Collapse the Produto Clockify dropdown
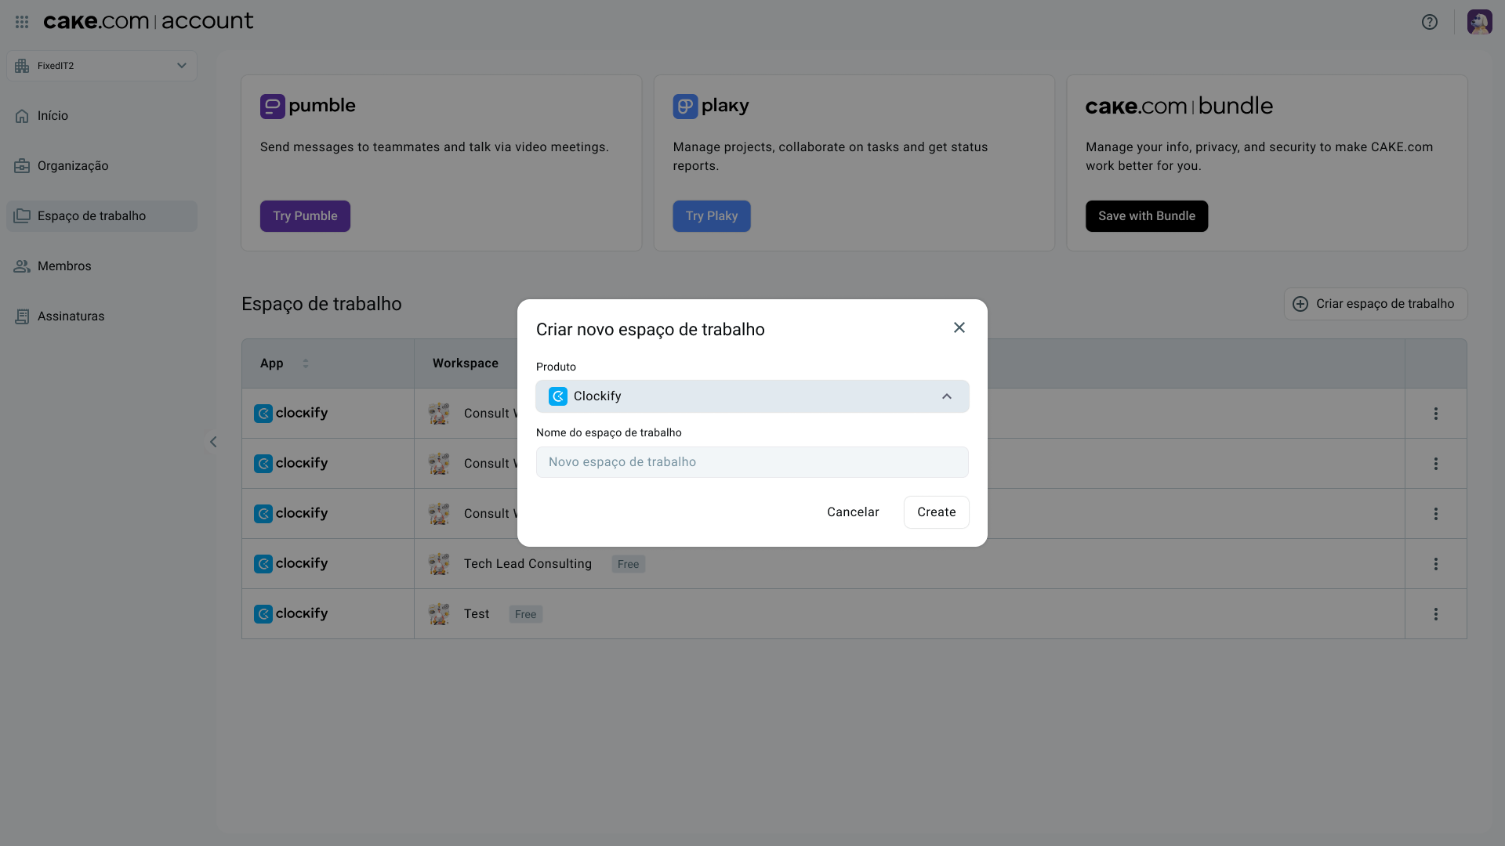This screenshot has width=1505, height=846. (947, 396)
